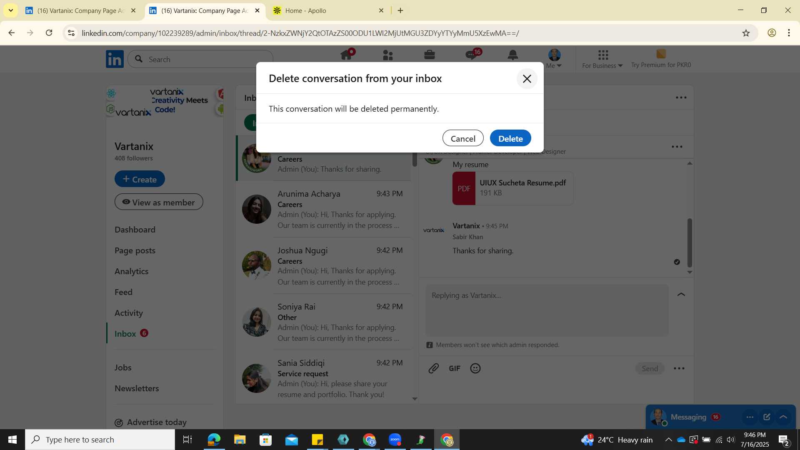Screen dimensions: 800x450
Task: Click the Create button
Action: [140, 179]
